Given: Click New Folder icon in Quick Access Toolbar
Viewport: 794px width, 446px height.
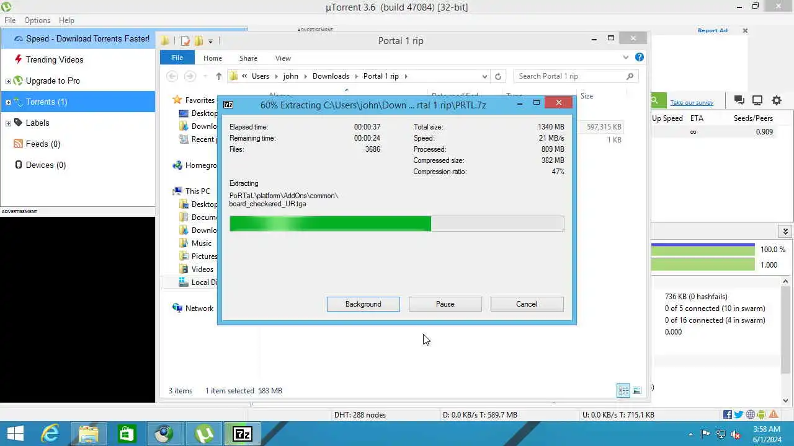Looking at the screenshot, I should point(198,41).
